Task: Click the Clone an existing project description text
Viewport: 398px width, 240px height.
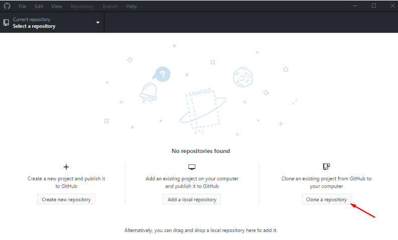Action: [x=327, y=182]
